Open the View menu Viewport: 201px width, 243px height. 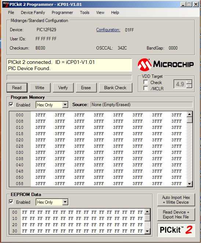[x=100, y=12]
